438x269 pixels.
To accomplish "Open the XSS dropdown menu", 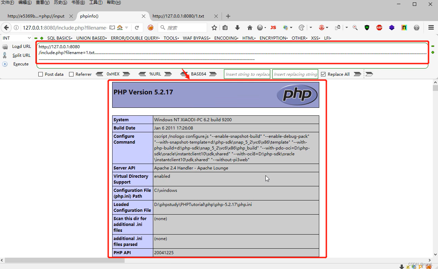I will coord(315,38).
